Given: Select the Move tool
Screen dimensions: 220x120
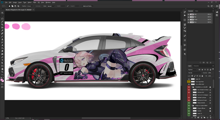Looking at the screenshot, I should [2, 13].
